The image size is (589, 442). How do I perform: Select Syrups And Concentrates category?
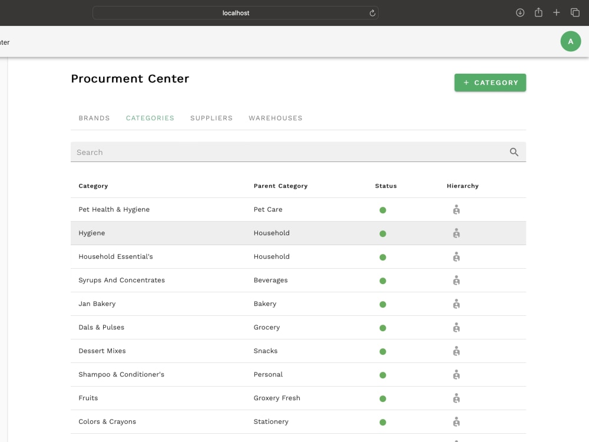[122, 281]
